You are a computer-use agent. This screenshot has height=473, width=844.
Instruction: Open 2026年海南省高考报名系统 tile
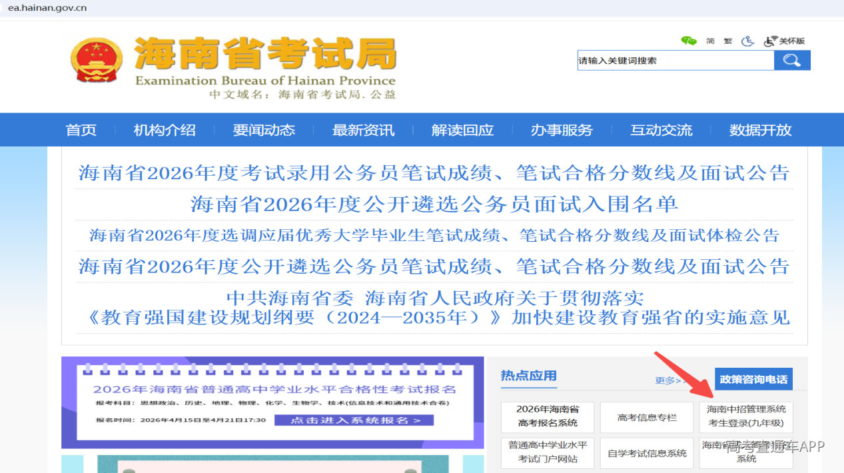tap(548, 416)
